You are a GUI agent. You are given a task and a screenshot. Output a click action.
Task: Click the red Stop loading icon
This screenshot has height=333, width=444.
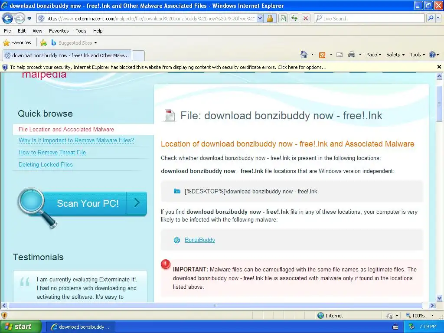[306, 19]
